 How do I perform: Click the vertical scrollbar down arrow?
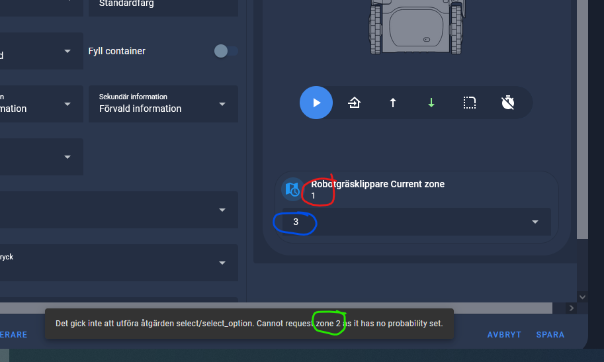[x=582, y=297]
